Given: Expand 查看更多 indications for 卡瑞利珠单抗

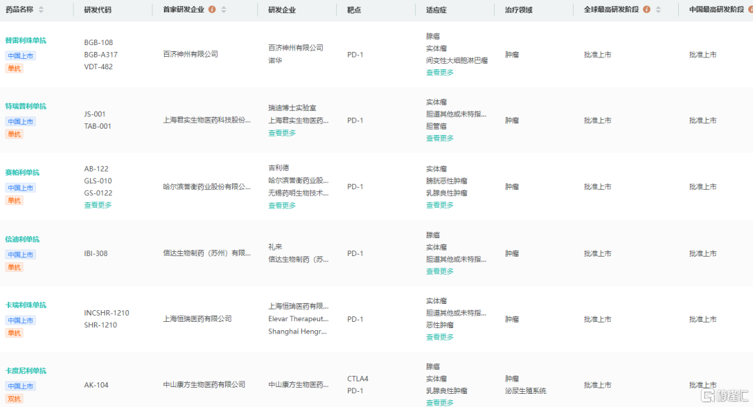Looking at the screenshot, I should 440,337.
